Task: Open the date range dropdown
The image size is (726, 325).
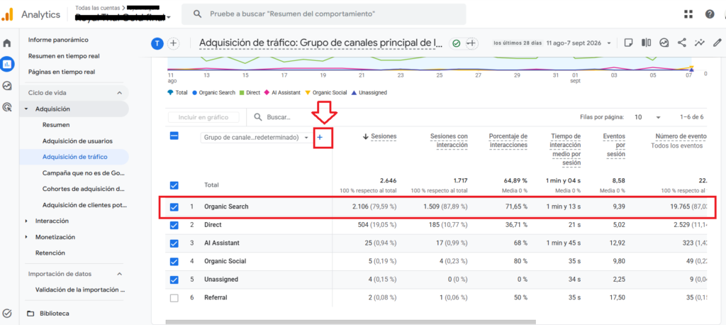Action: [609, 43]
